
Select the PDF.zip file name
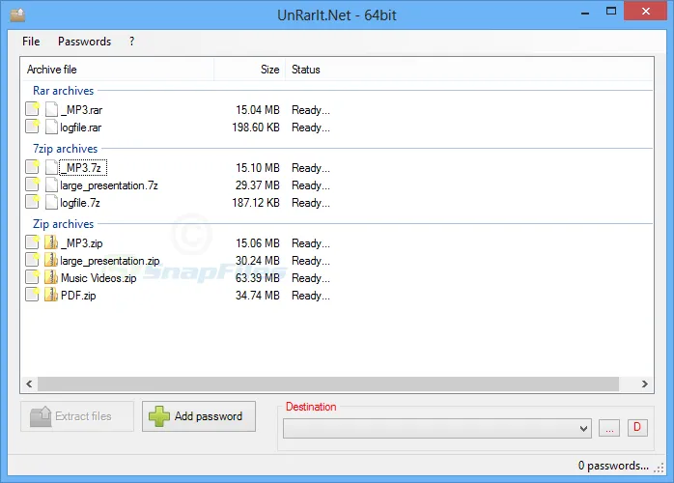pyautogui.click(x=78, y=296)
